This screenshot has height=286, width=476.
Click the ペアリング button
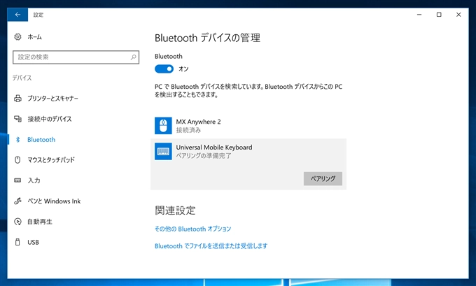pyautogui.click(x=323, y=178)
